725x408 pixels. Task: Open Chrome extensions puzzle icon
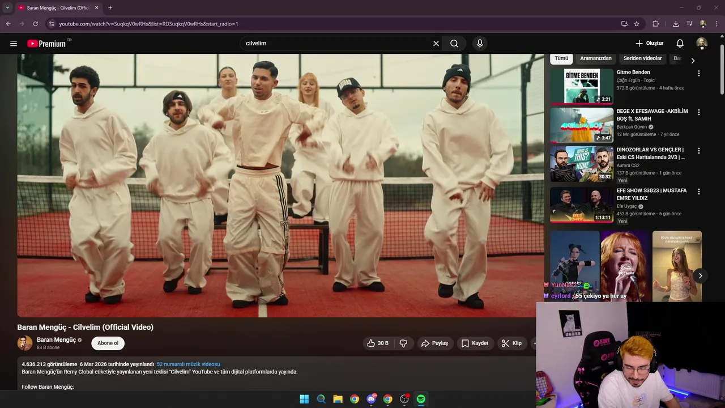click(656, 24)
